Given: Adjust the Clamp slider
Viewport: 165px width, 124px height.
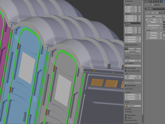Looking at the screenshot, I should (154, 22).
